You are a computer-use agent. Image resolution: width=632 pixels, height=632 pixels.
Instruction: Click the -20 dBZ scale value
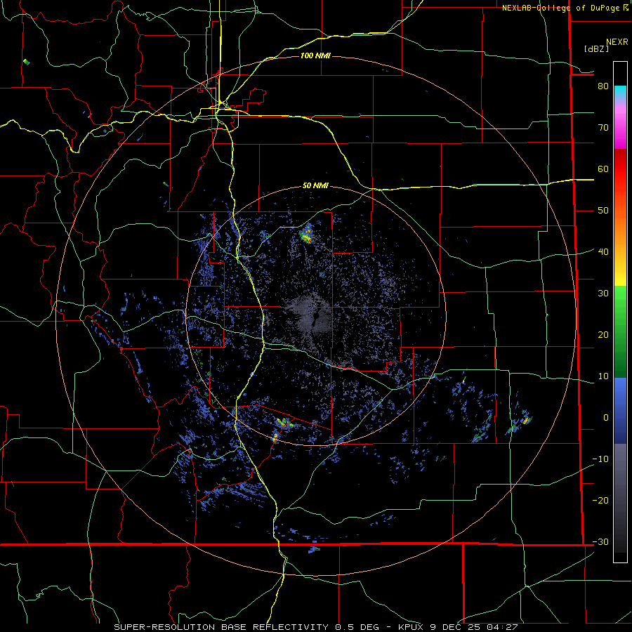(600, 501)
